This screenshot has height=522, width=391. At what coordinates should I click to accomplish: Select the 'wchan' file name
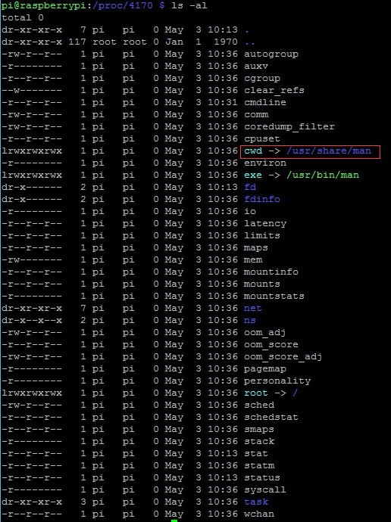click(259, 514)
